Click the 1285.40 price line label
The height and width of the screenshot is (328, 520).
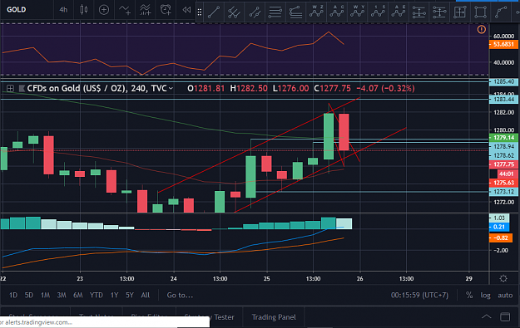[503, 81]
